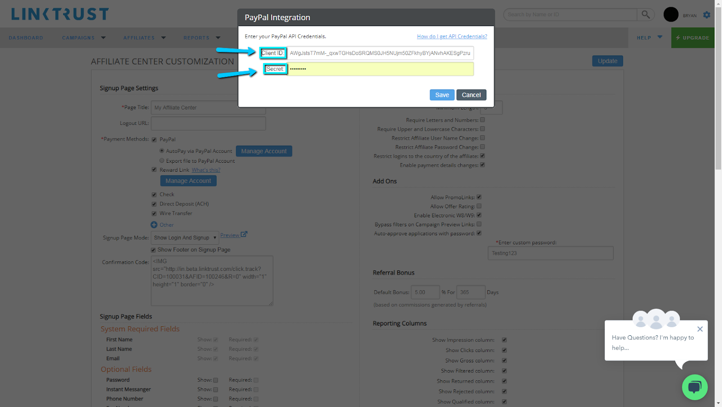Expand the Affiliates menu arrow
The width and height of the screenshot is (722, 407).
(163, 38)
